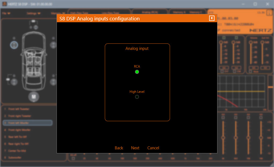This screenshot has width=274, height=167.
Task: Click Next in the inputs configuration dialog
Action: [x=135, y=148]
